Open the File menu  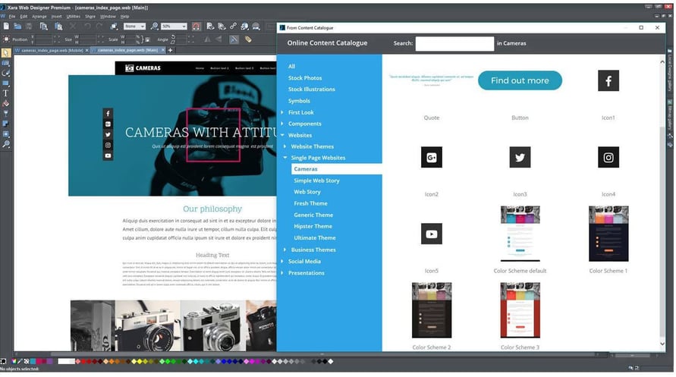pos(12,17)
